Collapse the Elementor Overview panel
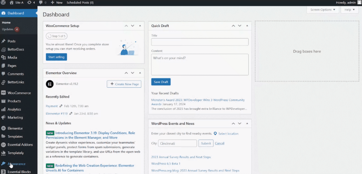This screenshot has width=362, height=174. 140,73
